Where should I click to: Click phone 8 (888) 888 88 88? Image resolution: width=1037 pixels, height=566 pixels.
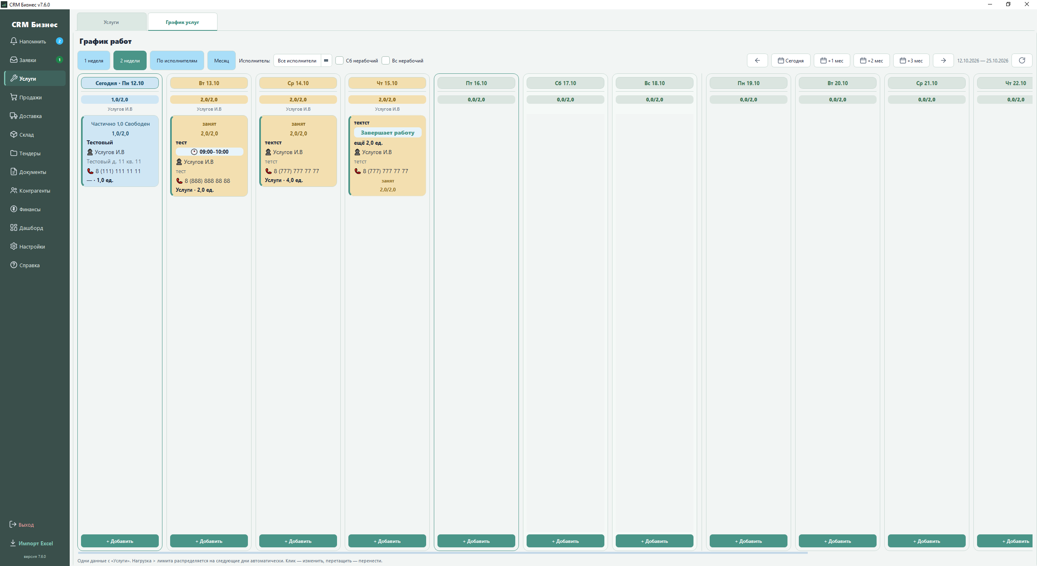(x=207, y=181)
